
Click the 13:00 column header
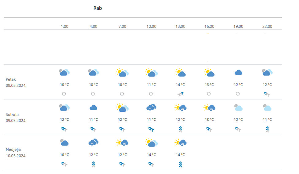click(180, 26)
